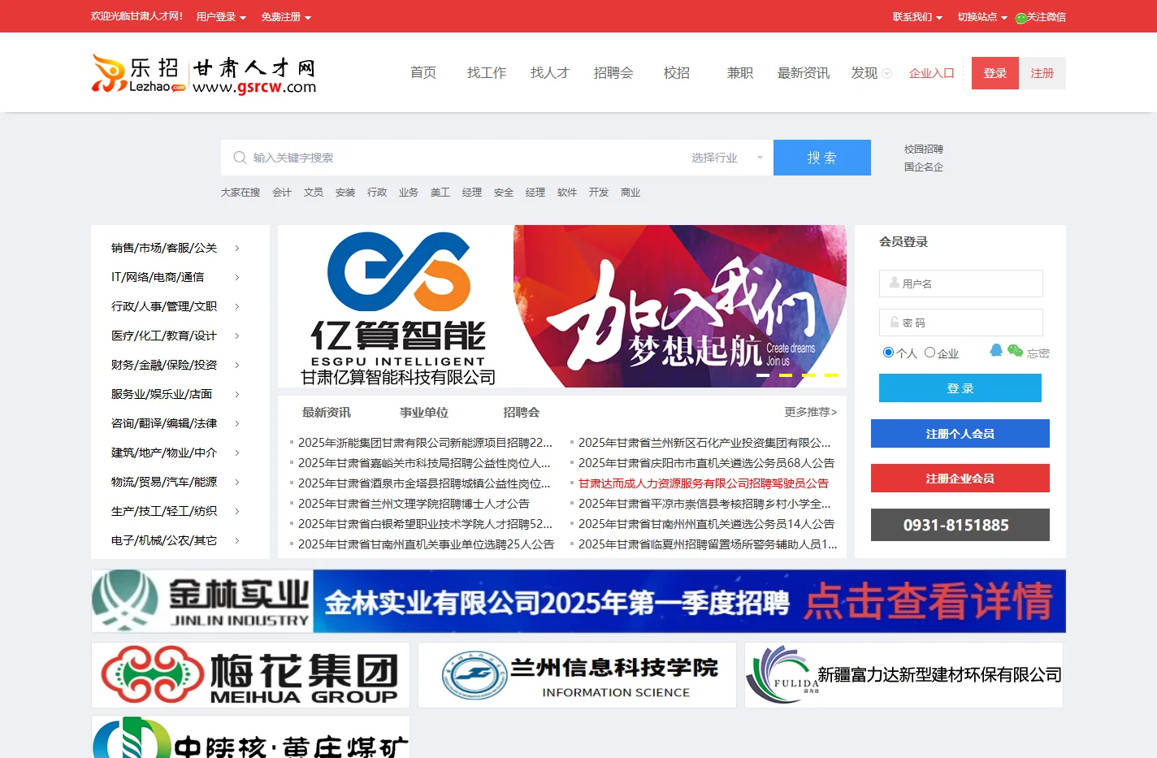Open the 切换站点 dropdown
Screen dimensions: 1157x758
(982, 17)
